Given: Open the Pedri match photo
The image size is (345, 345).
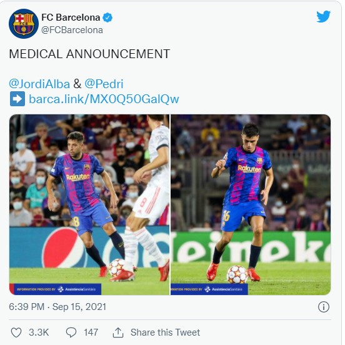Looking at the screenshot, I should point(251,204).
